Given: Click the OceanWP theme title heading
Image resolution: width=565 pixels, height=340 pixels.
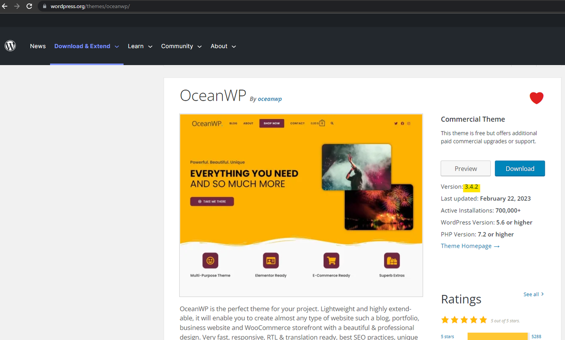Looking at the screenshot, I should pyautogui.click(x=213, y=95).
